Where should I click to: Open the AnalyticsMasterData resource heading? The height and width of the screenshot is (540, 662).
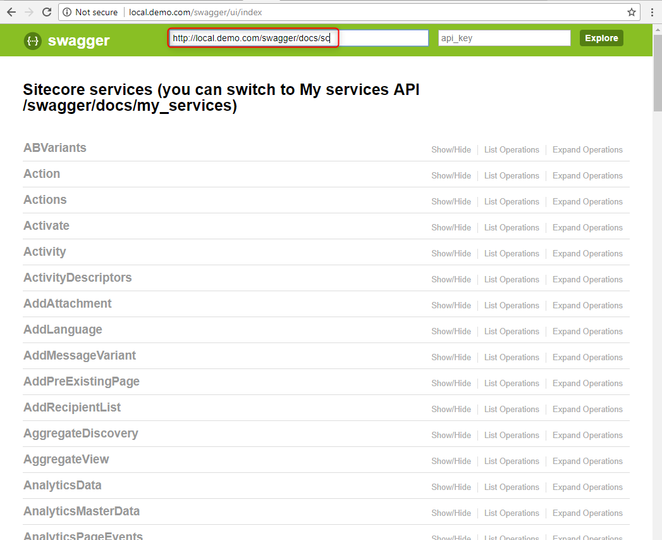[82, 512]
